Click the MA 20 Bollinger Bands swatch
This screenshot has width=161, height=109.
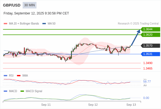pyautogui.click(x=5, y=24)
